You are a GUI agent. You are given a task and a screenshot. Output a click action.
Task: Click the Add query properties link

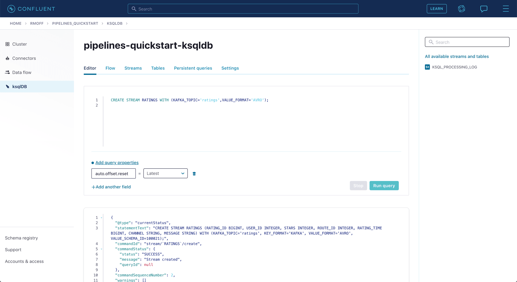117,163
